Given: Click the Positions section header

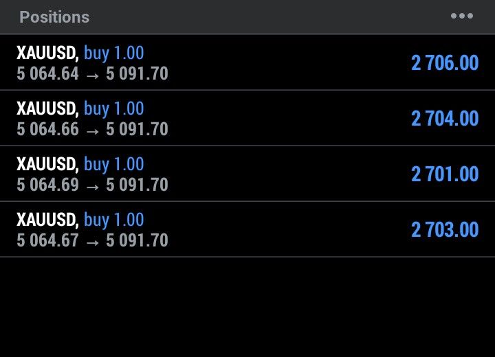Looking at the screenshot, I should tap(54, 17).
